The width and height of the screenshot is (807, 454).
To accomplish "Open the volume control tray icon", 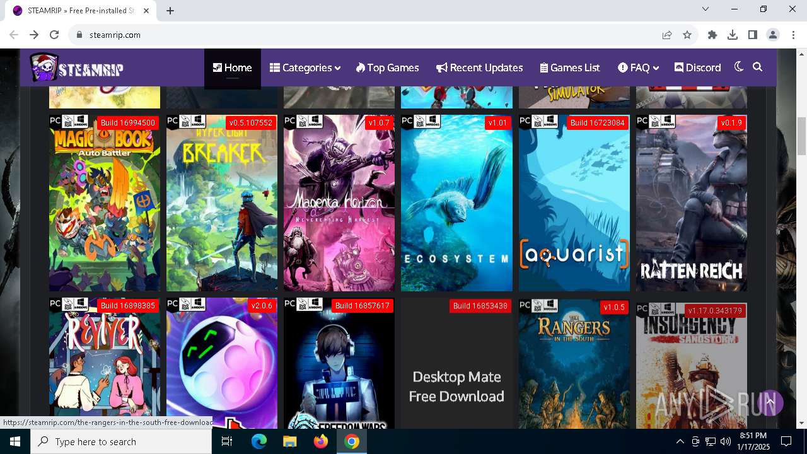I will pyautogui.click(x=726, y=441).
